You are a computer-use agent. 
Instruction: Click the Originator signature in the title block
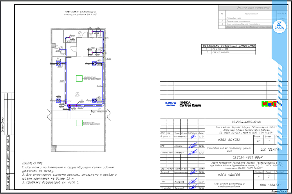click(193, 137)
